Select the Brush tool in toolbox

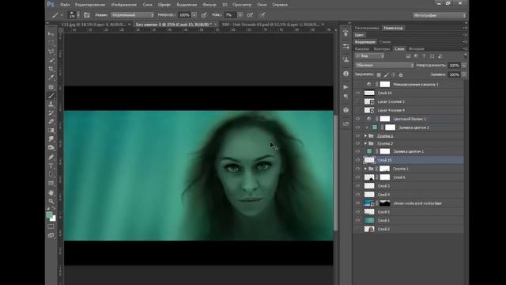click(51, 96)
